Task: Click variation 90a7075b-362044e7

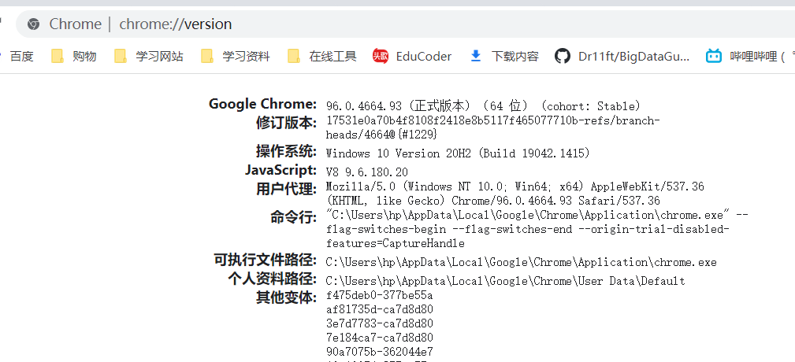Action: click(x=379, y=352)
